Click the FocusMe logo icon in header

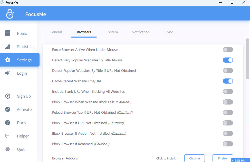10,14
